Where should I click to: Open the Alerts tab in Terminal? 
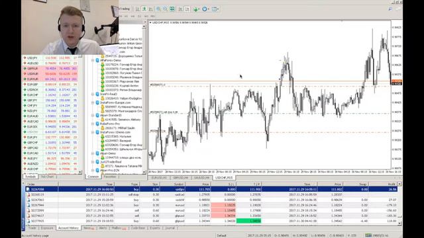[x=103, y=228]
